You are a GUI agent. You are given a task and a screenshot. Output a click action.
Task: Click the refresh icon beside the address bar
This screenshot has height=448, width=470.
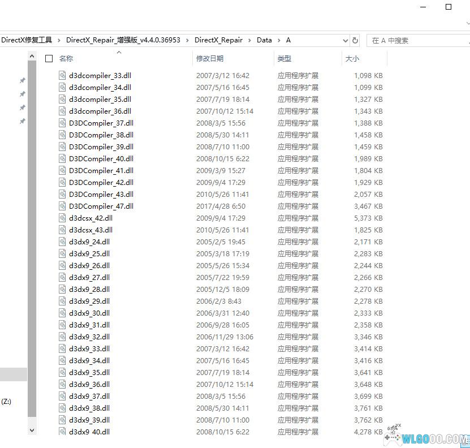[x=355, y=40]
